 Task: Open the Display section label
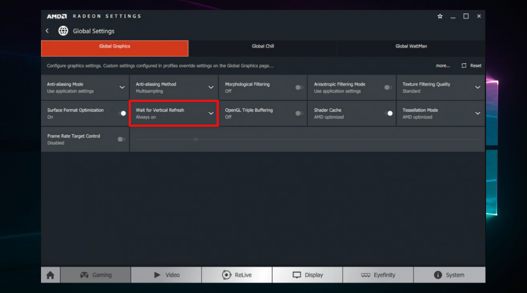tap(314, 275)
